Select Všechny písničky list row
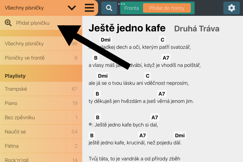243x162 pixels. [41, 43]
